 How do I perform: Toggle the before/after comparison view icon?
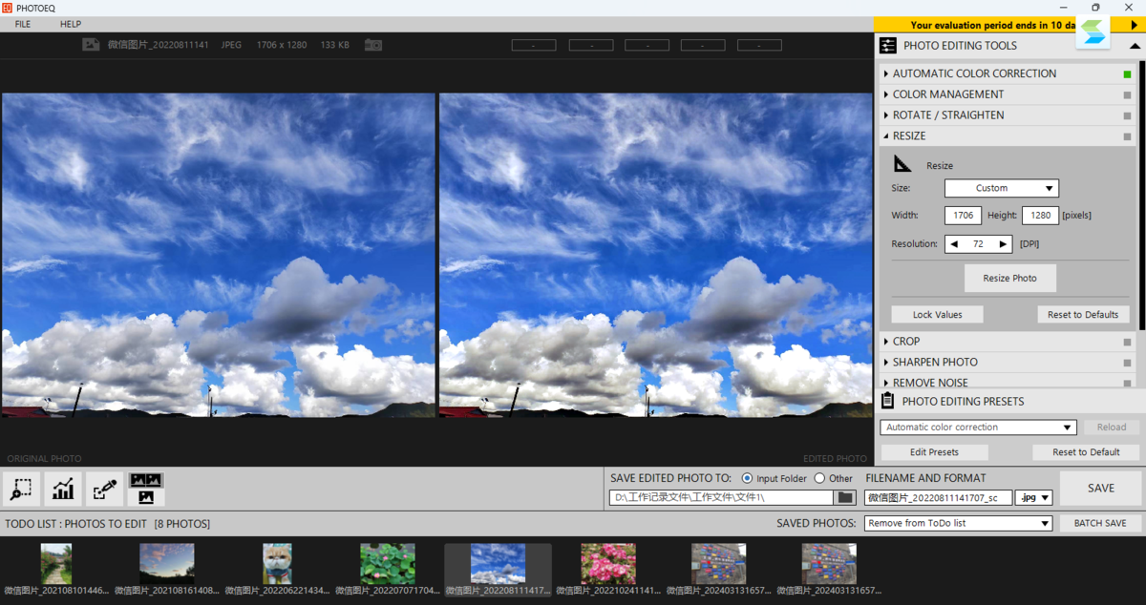146,490
